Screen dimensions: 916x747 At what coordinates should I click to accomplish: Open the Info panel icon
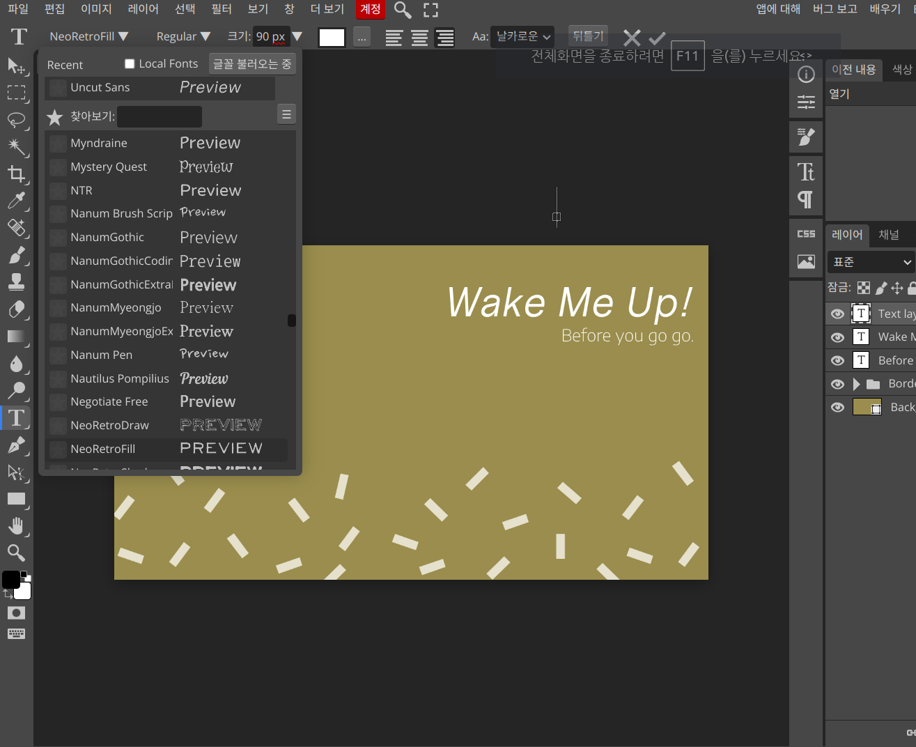click(806, 75)
